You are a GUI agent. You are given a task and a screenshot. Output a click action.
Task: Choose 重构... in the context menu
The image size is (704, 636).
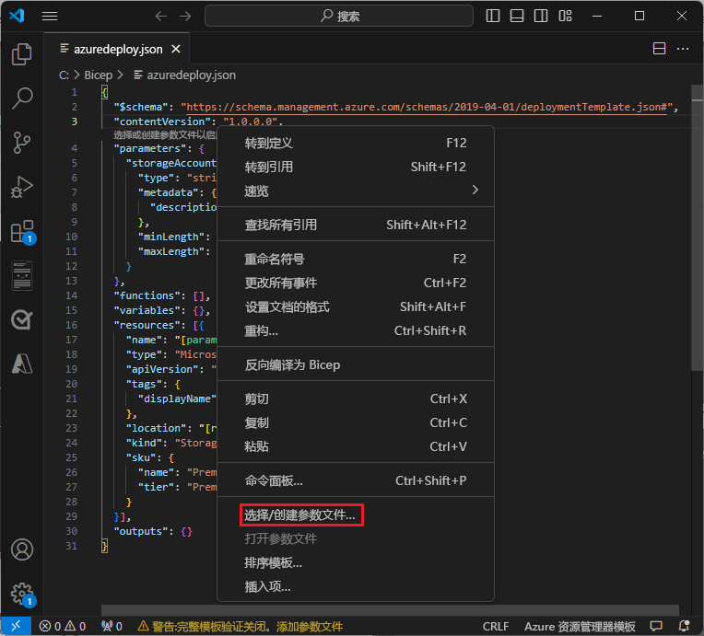[x=356, y=331]
